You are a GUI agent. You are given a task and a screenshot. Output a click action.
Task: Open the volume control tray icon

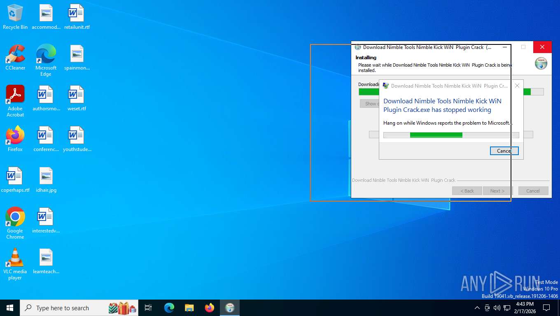click(x=497, y=308)
